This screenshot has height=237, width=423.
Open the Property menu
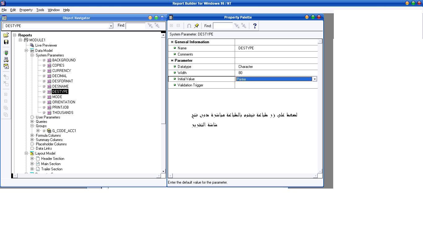click(x=26, y=10)
